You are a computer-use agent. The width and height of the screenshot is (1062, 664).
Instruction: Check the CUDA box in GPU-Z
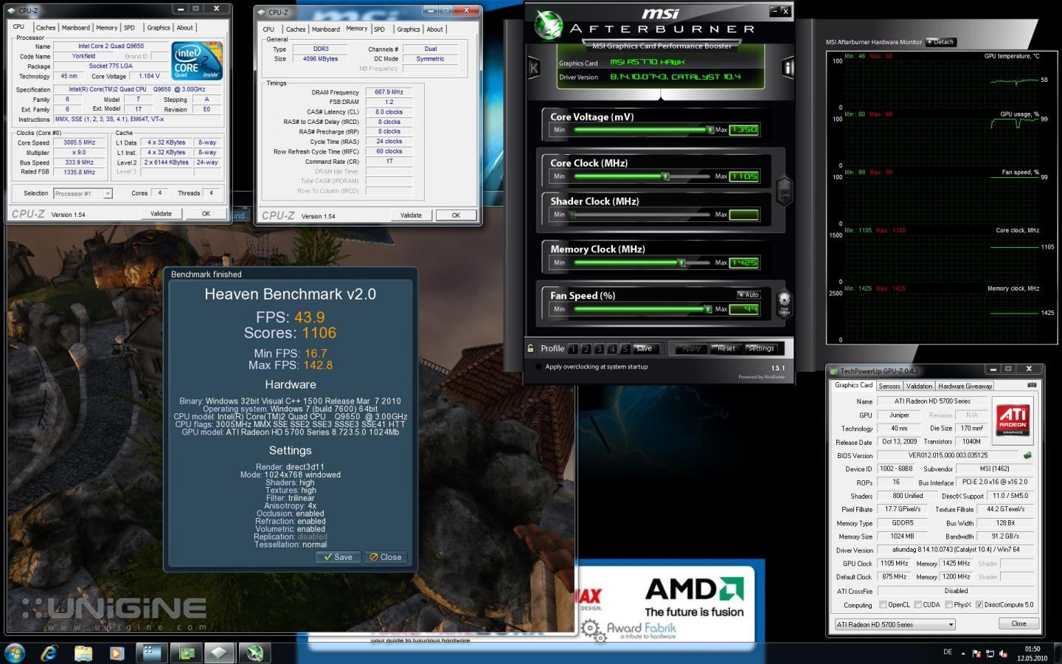[917, 604]
